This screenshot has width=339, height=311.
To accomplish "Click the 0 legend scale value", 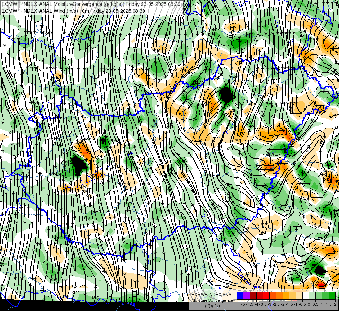I will pyautogui.click(x=309, y=304).
